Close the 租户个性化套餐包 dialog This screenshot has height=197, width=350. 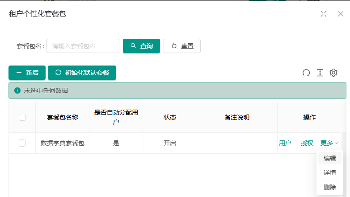[340, 14]
